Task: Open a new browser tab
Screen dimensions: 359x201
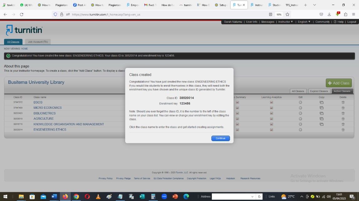Action: click(x=305, y=5)
